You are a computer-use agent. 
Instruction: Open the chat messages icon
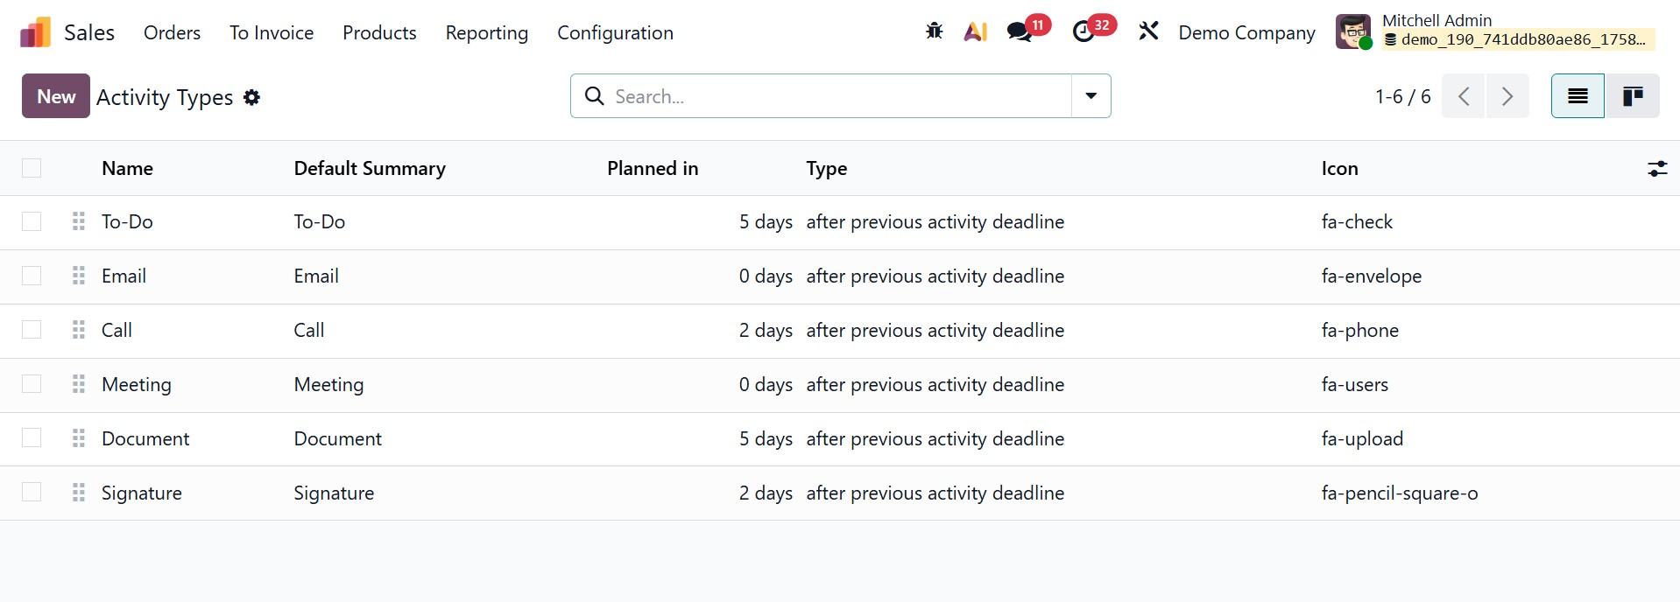point(1019,32)
